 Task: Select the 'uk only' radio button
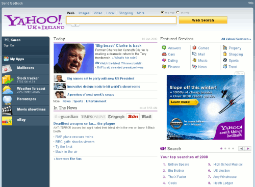[178, 12]
